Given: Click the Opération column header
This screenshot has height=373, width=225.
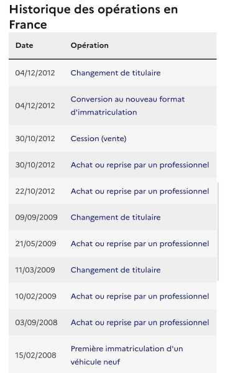Looking at the screenshot, I should coord(90,45).
